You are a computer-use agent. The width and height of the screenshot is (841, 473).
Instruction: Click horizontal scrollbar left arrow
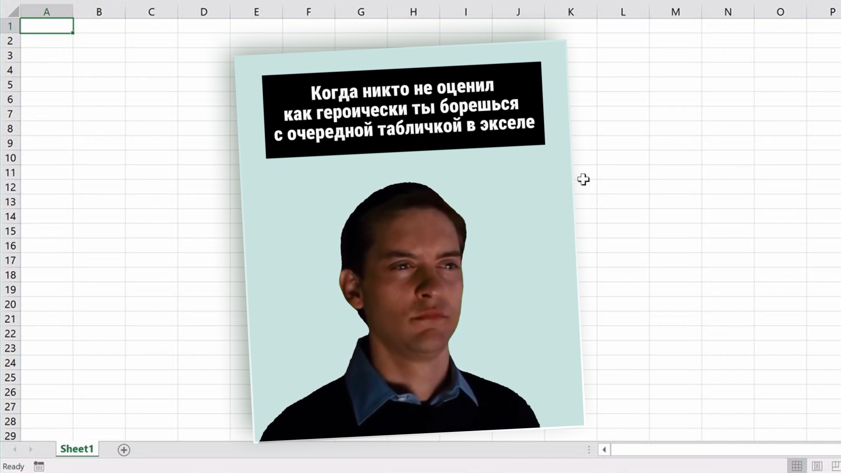604,450
